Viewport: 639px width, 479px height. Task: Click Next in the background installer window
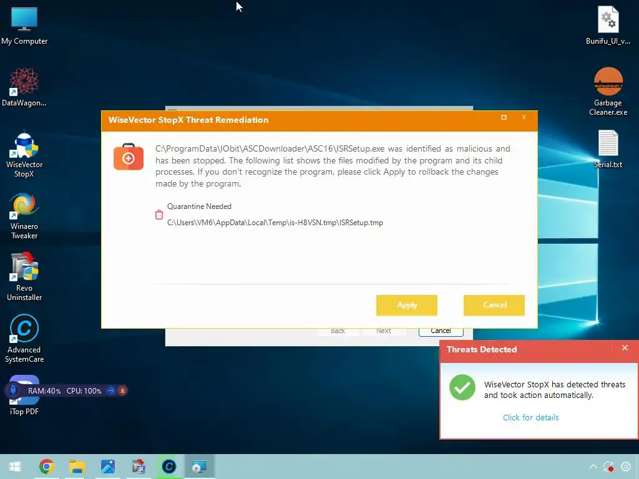pyautogui.click(x=384, y=331)
